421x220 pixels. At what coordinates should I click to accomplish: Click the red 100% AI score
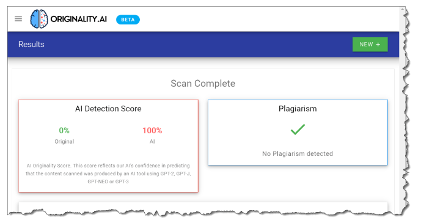152,131
